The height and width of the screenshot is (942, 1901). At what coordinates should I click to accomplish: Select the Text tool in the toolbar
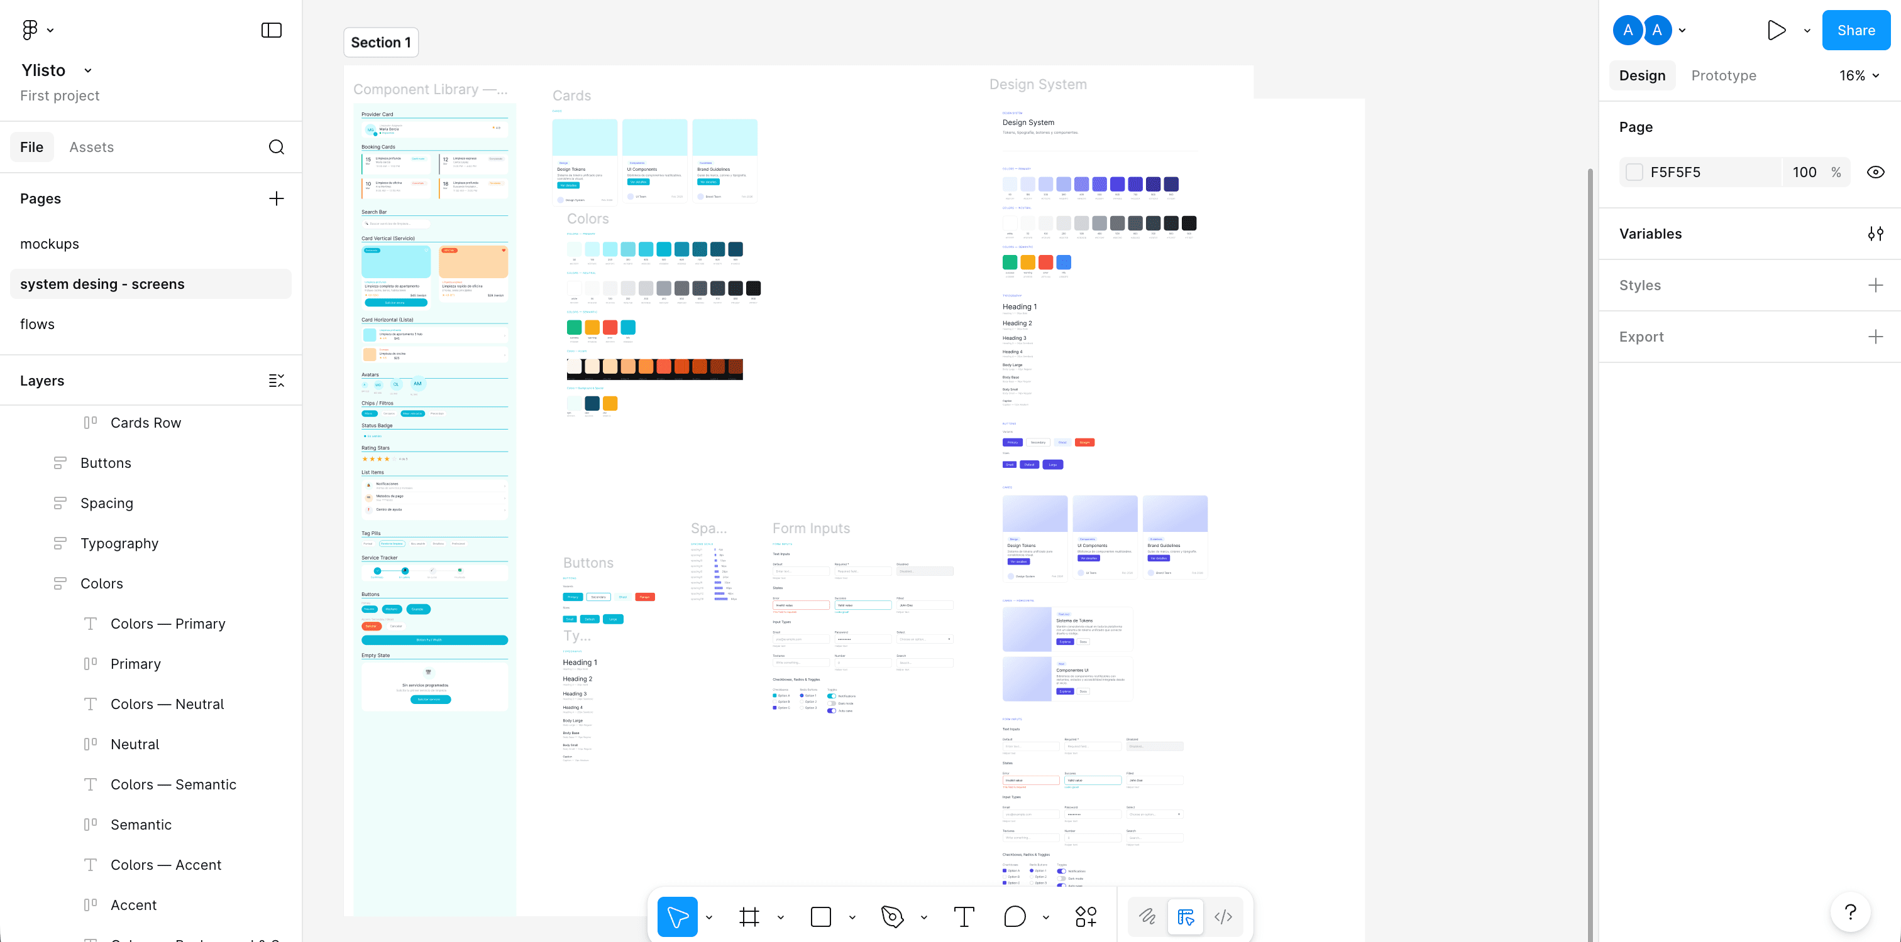964,916
